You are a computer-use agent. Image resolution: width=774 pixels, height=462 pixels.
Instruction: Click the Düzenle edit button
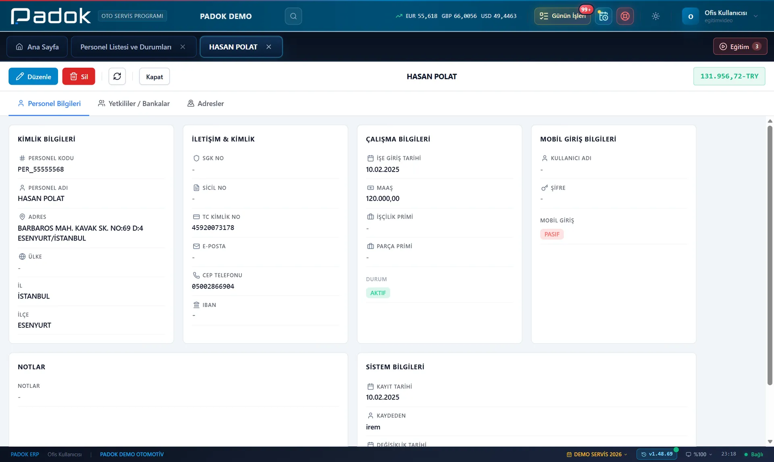[33, 76]
